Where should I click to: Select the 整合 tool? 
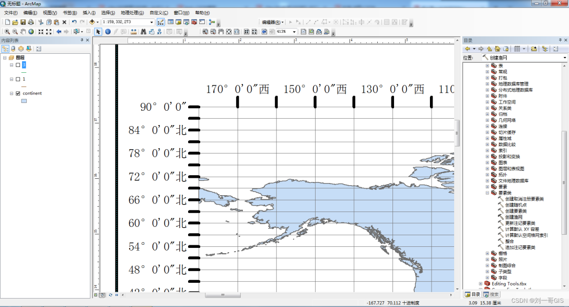[509, 242]
